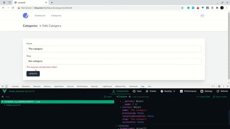Go to the Dashboard nav link

click(40, 16)
